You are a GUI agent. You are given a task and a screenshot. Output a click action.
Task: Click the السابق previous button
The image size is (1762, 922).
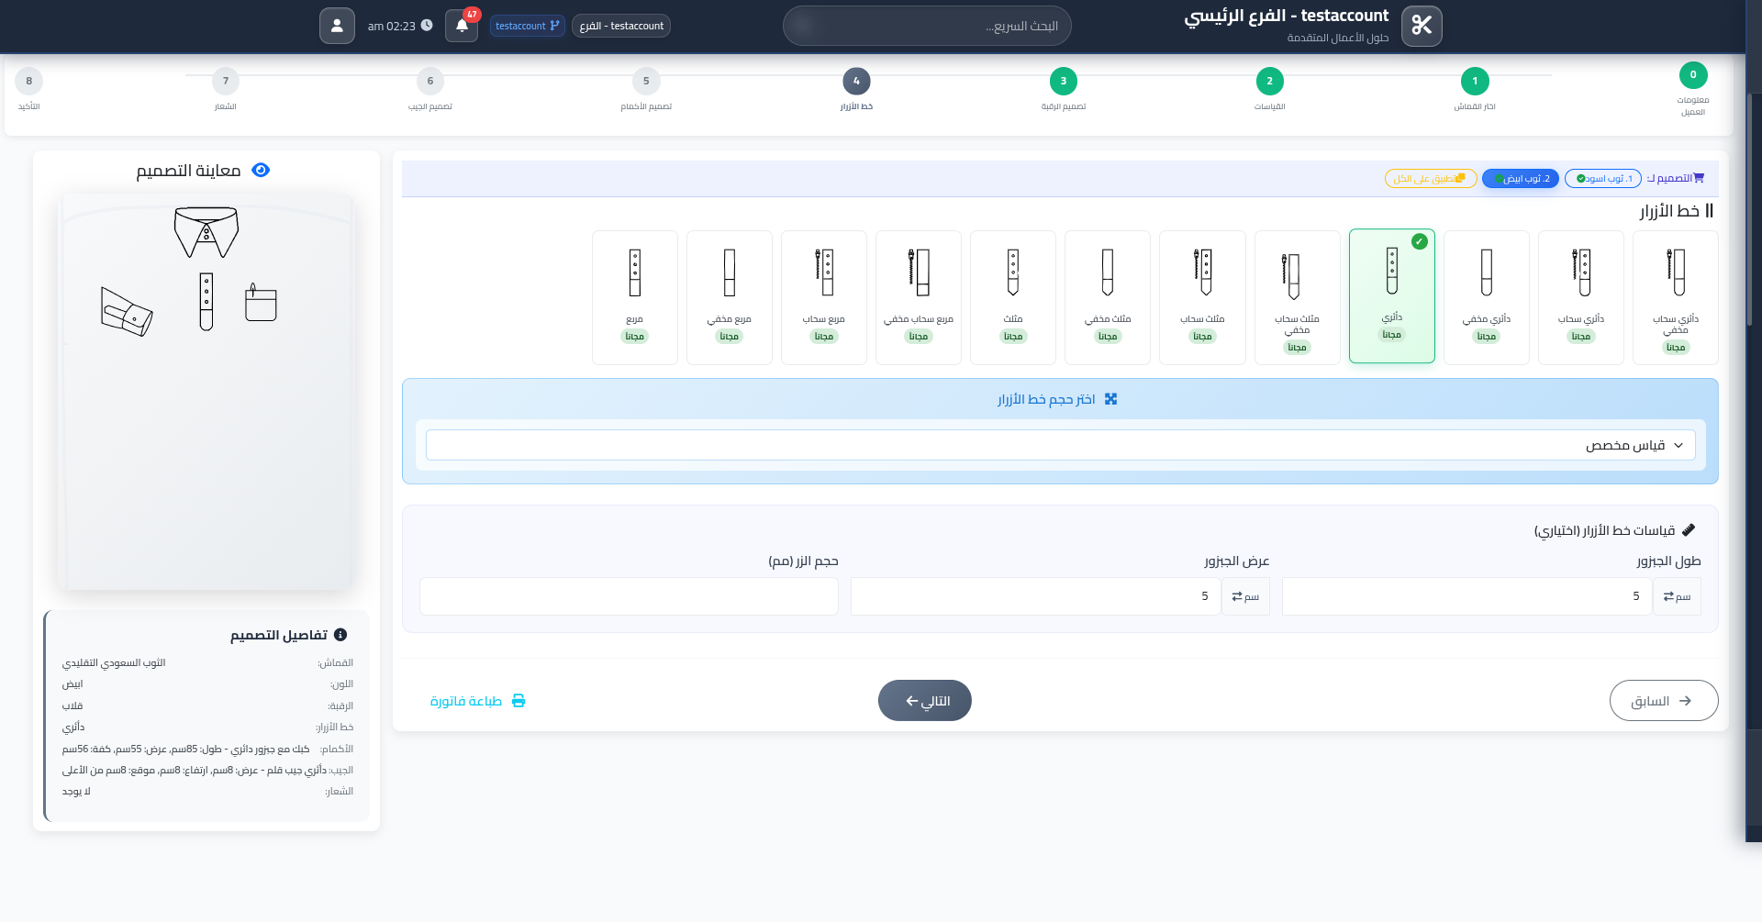click(x=1663, y=700)
